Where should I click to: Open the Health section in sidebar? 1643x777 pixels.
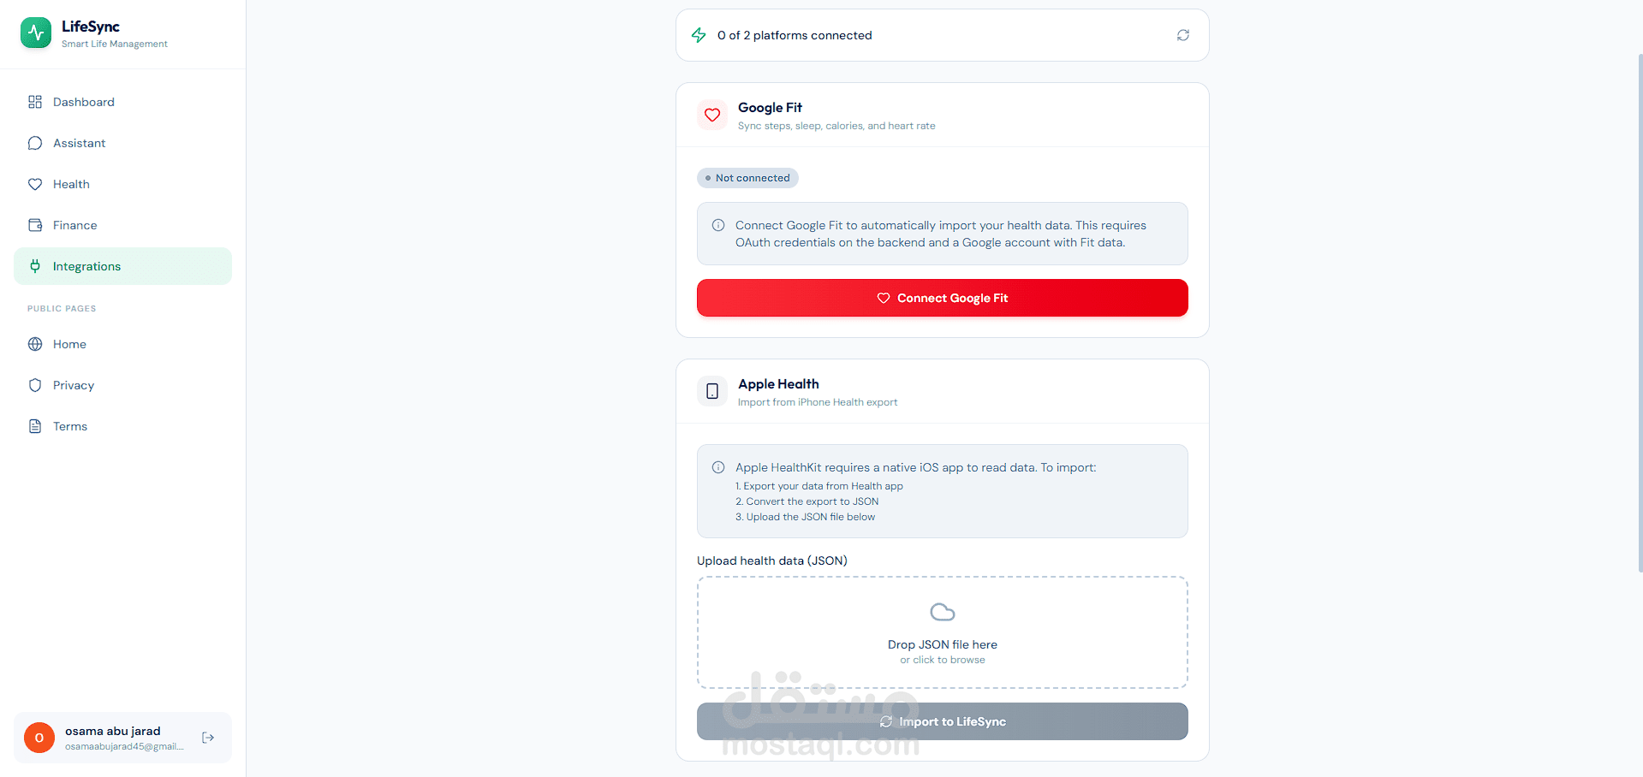tap(71, 184)
